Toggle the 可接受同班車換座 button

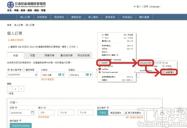click(x=21, y=126)
